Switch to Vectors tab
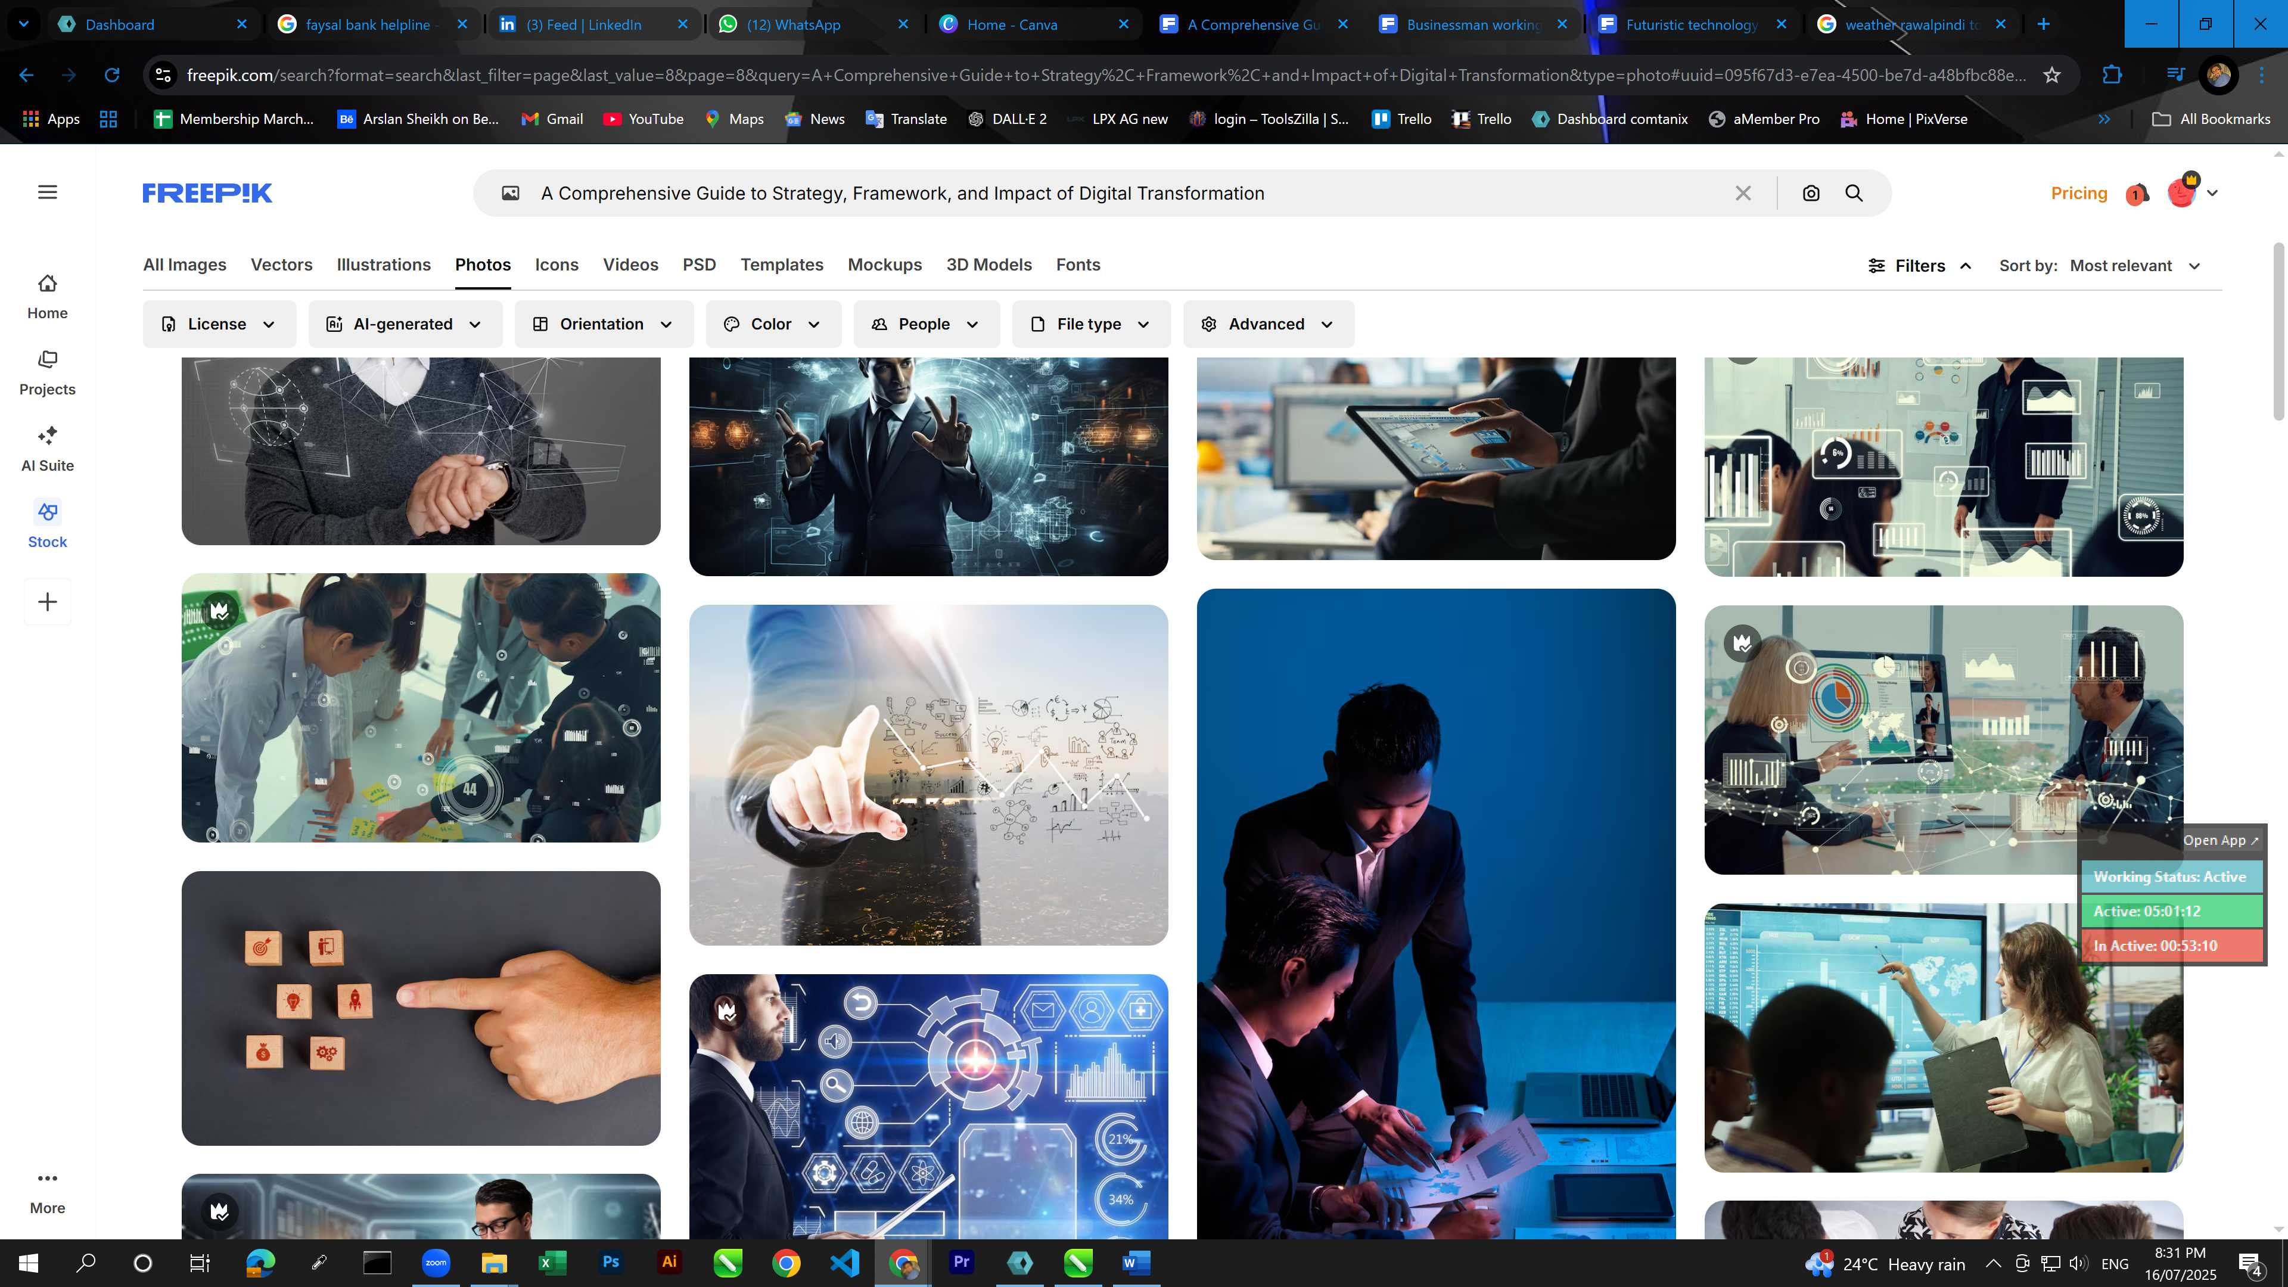This screenshot has width=2288, height=1287. pyautogui.click(x=282, y=265)
